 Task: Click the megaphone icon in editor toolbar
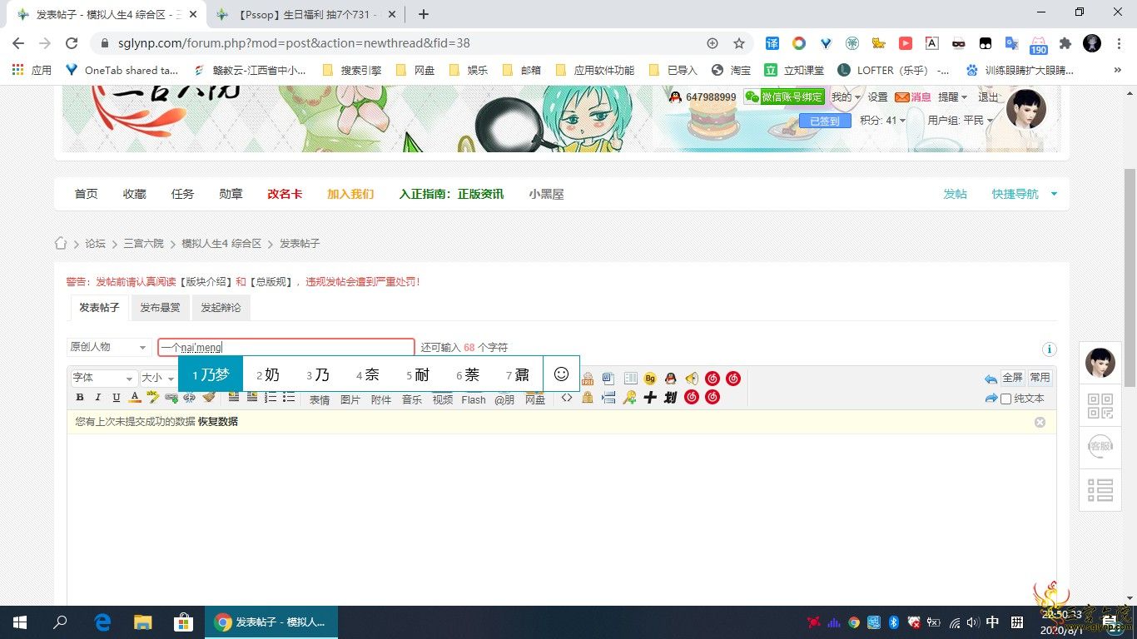pyautogui.click(x=692, y=379)
